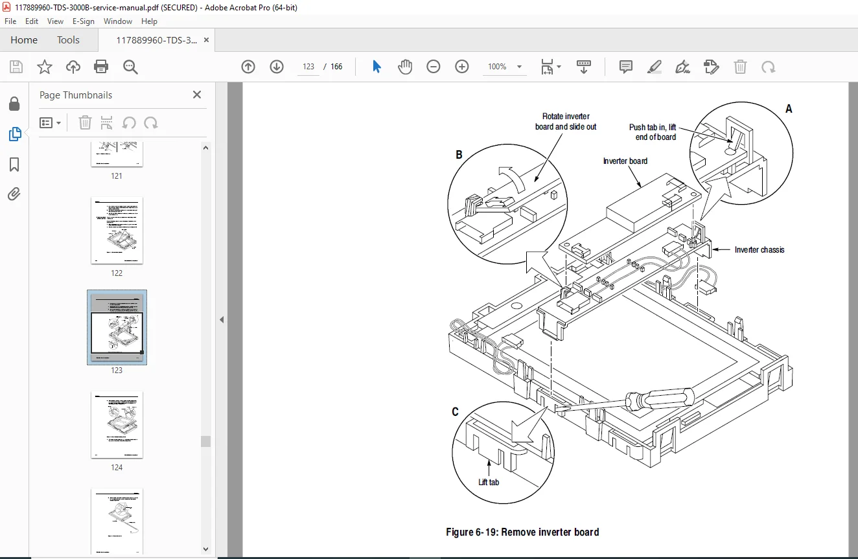Open thumbnails panel options dropdown
The image size is (858, 559).
[x=51, y=123]
